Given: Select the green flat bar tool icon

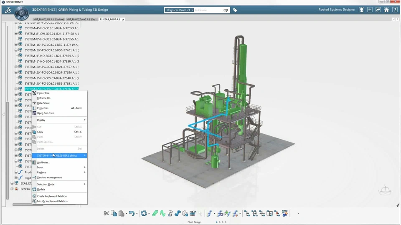Looking at the screenshot, I should pos(155,213).
